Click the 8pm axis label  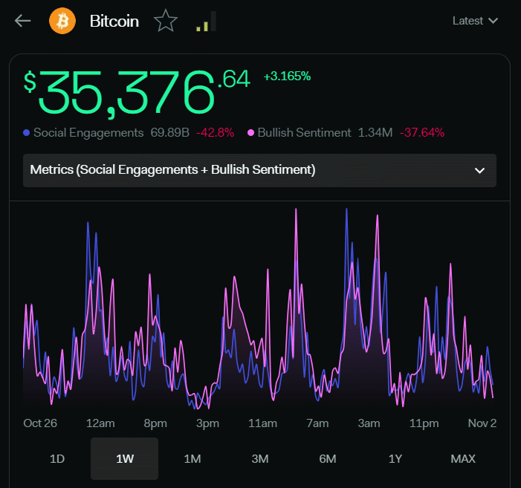(155, 423)
